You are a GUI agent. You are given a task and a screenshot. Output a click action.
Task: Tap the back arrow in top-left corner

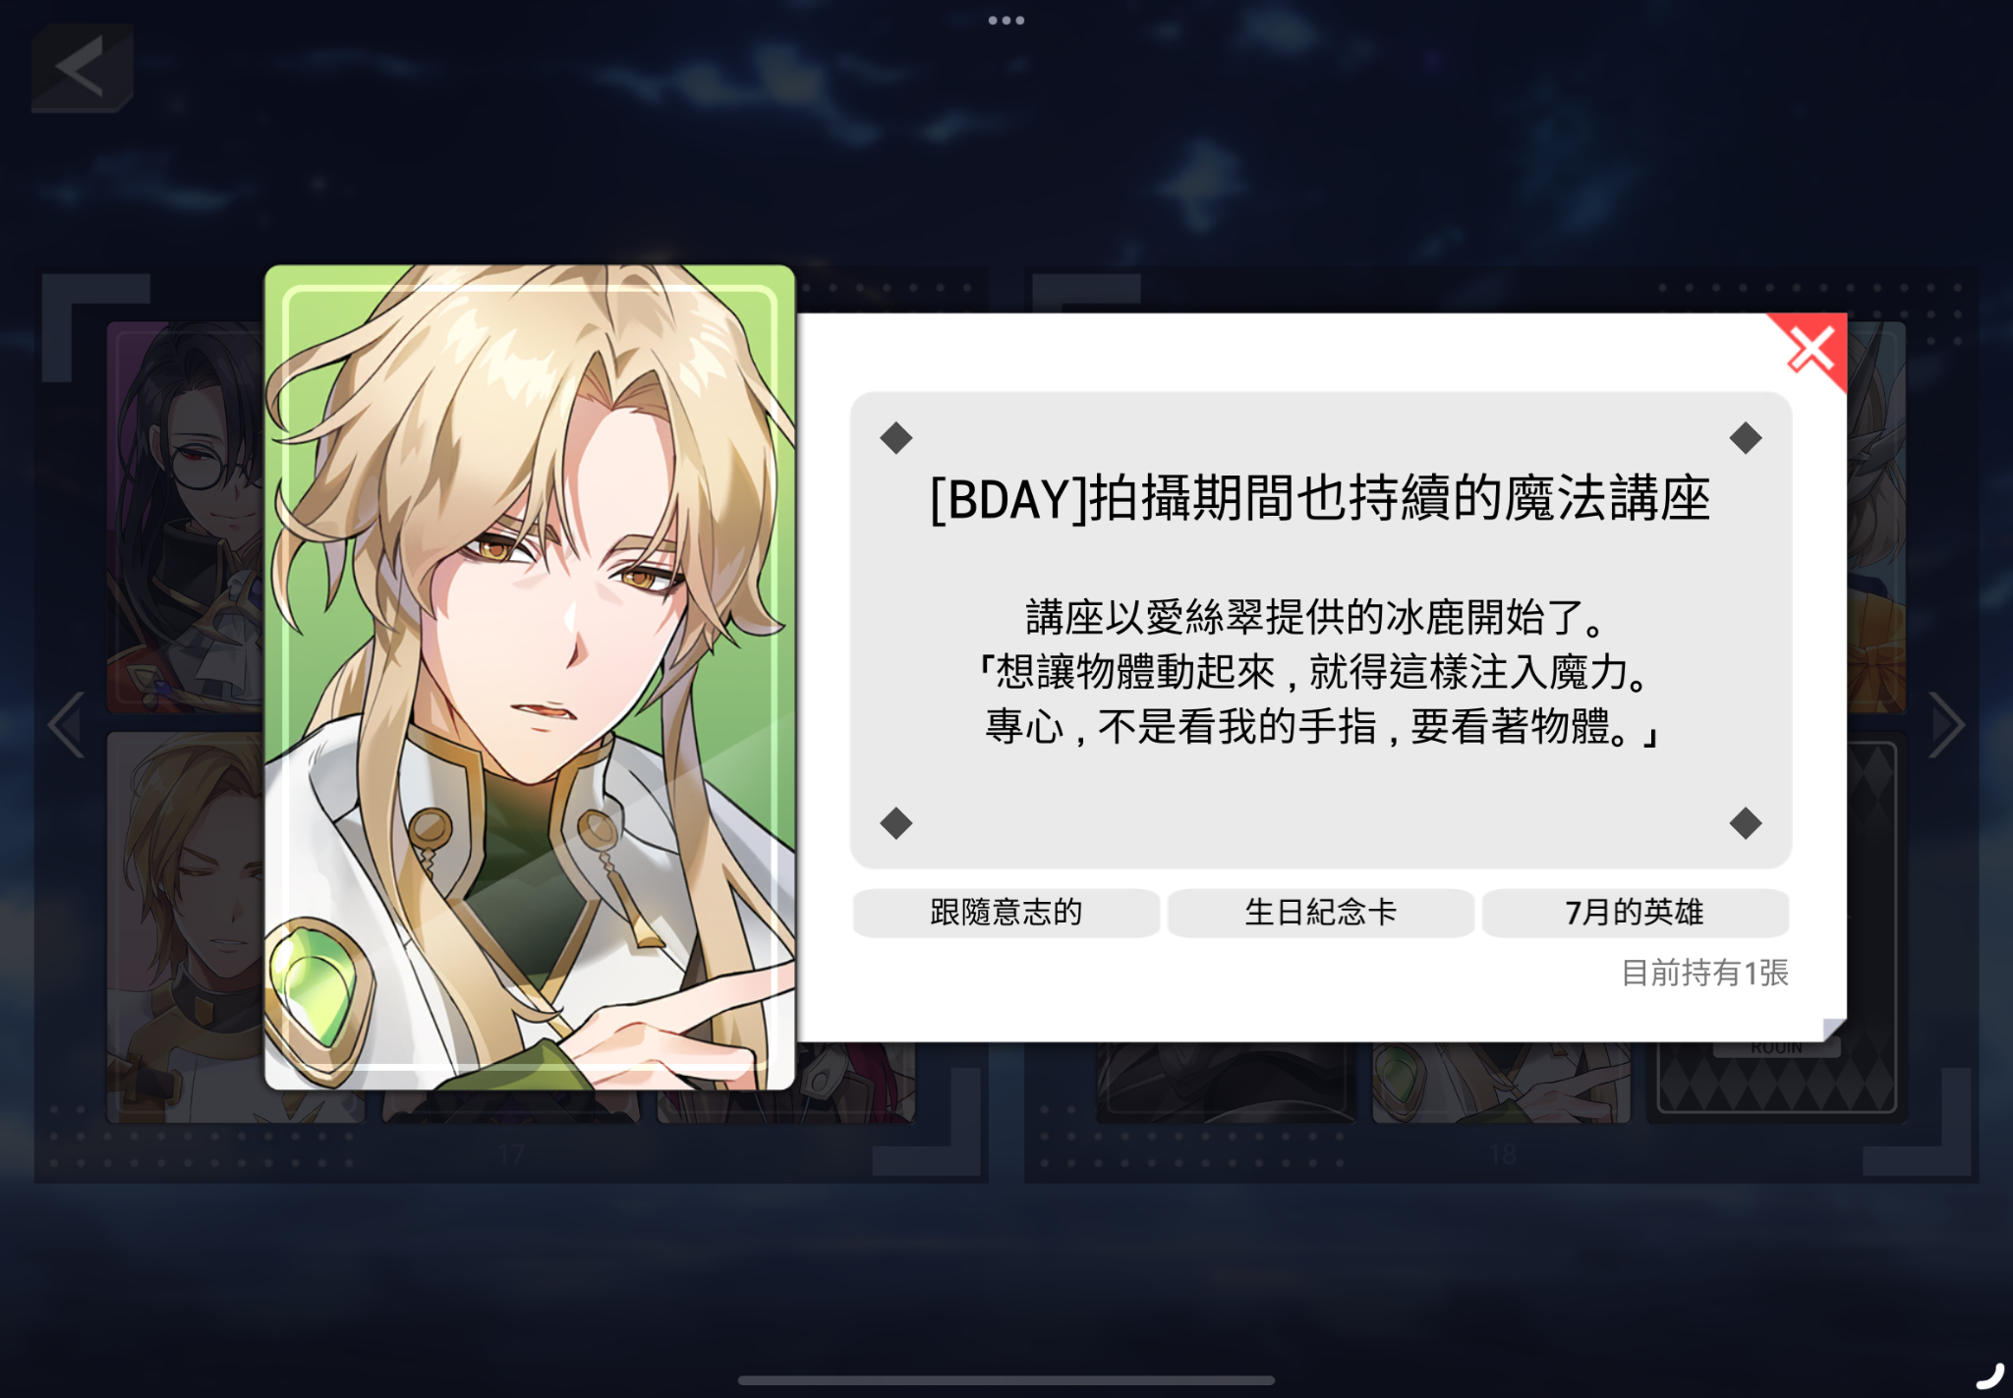point(82,68)
